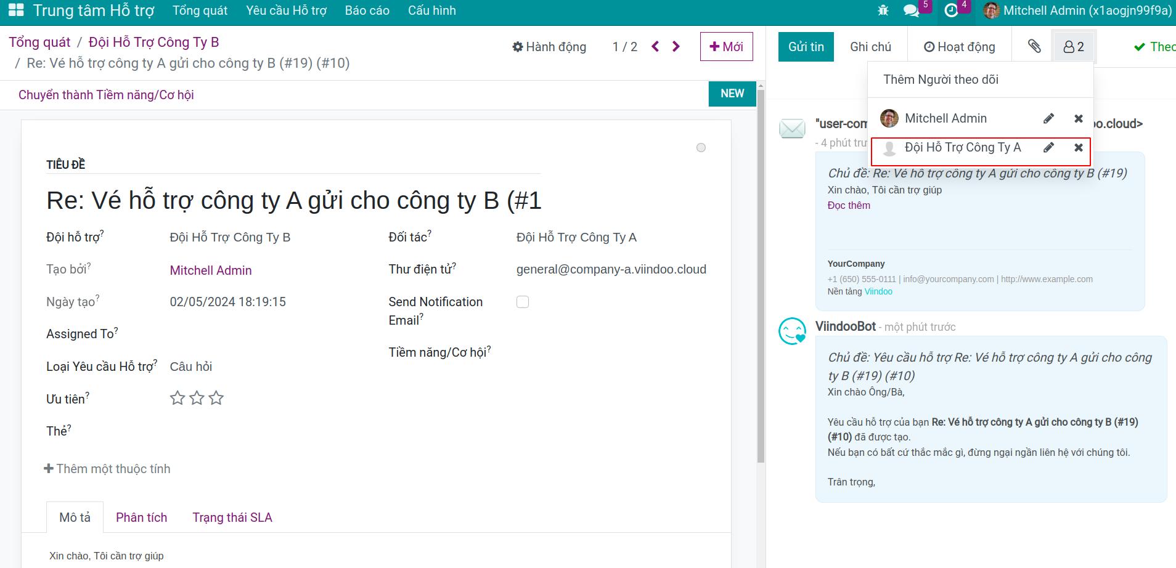This screenshot has width=1176, height=568.
Task: Open Đội Hỗ Trợ Công Ty B breadcrumb
Action: [153, 42]
